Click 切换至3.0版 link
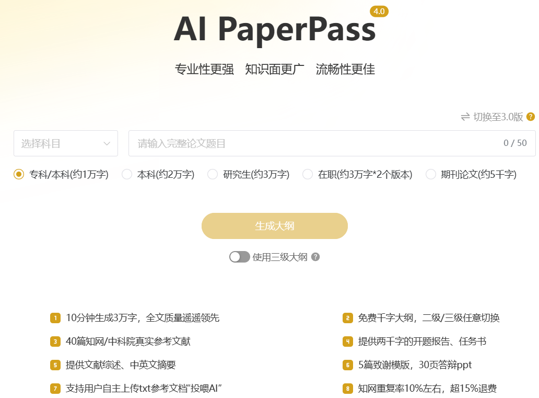The image size is (539, 398). [x=498, y=117]
